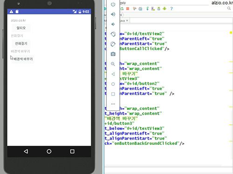Tap the phone's Home navigation button
This screenshot has height=174, width=233.
(x=49, y=151)
